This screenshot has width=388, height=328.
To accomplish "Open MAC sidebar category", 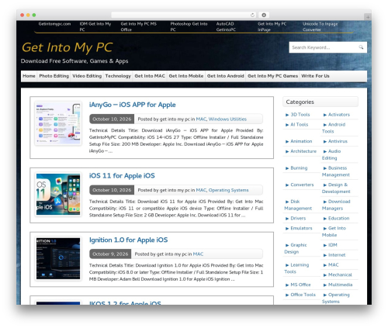I will point(334,265).
